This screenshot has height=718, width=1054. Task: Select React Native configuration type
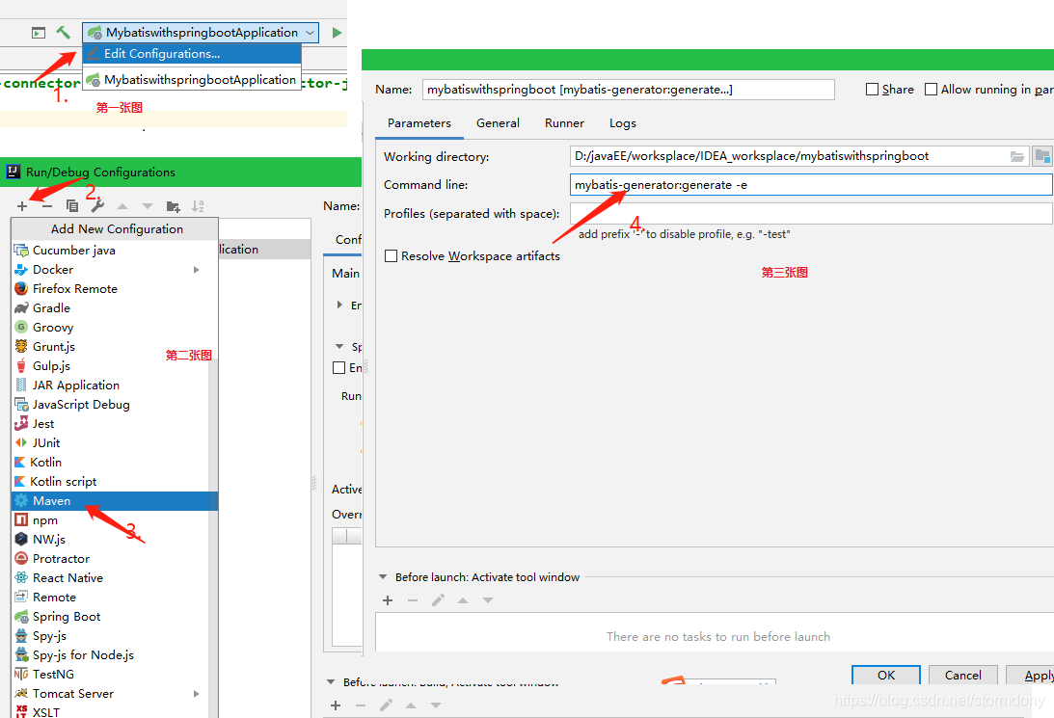tap(110, 577)
